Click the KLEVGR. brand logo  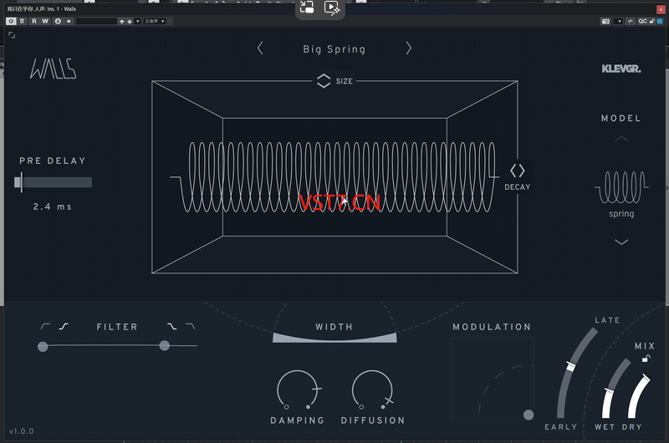621,69
